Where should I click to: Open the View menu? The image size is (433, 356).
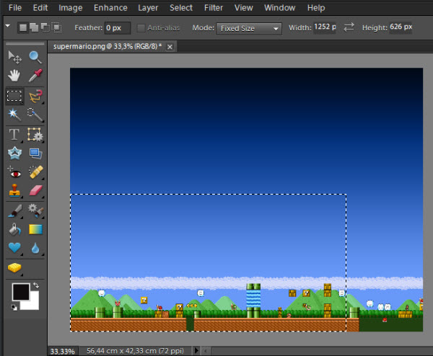[x=244, y=8]
